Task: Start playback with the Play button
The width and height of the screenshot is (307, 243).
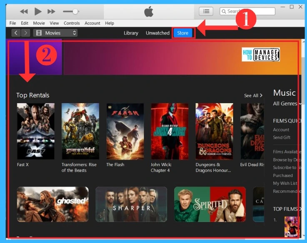Action: tap(38, 11)
